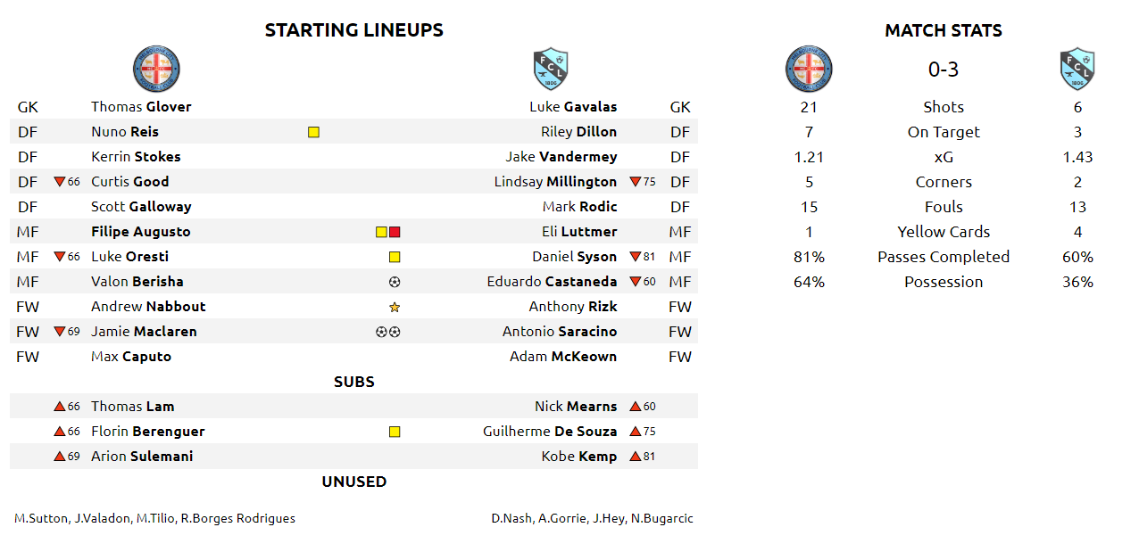Viewport: 1139px width, 552px height.
Task: Click the 0-3 match score
Action: click(x=944, y=70)
